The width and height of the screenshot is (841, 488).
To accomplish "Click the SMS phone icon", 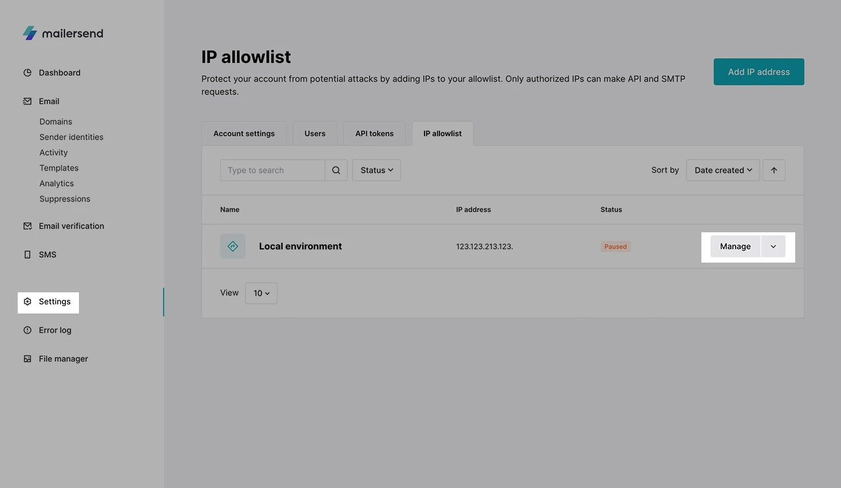I will point(27,255).
